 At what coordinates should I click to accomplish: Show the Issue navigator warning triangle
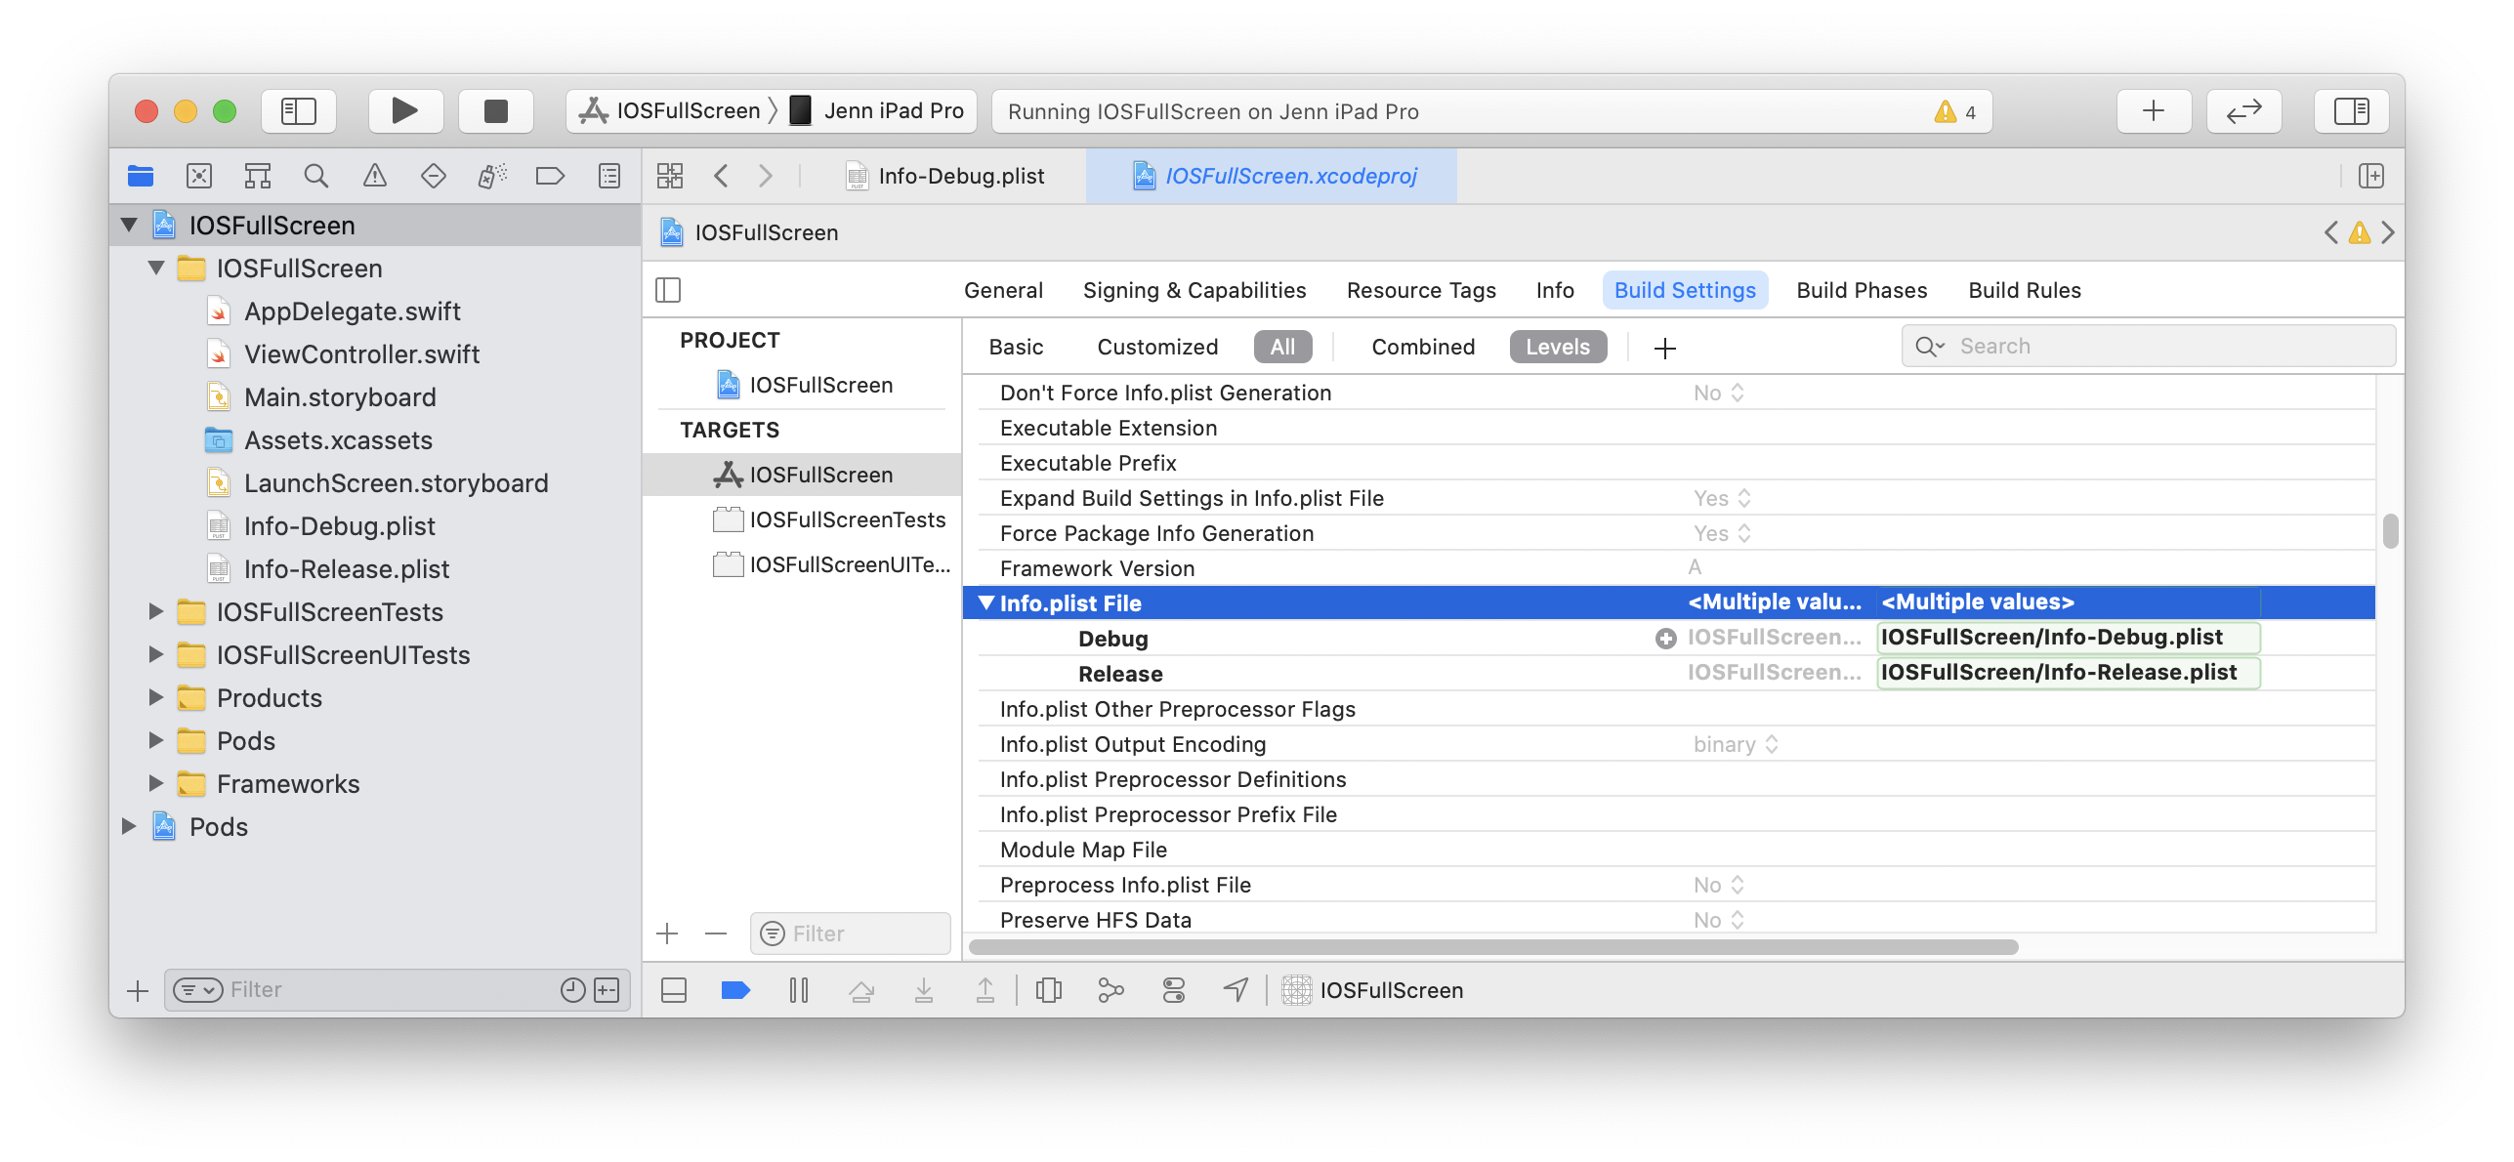(374, 176)
